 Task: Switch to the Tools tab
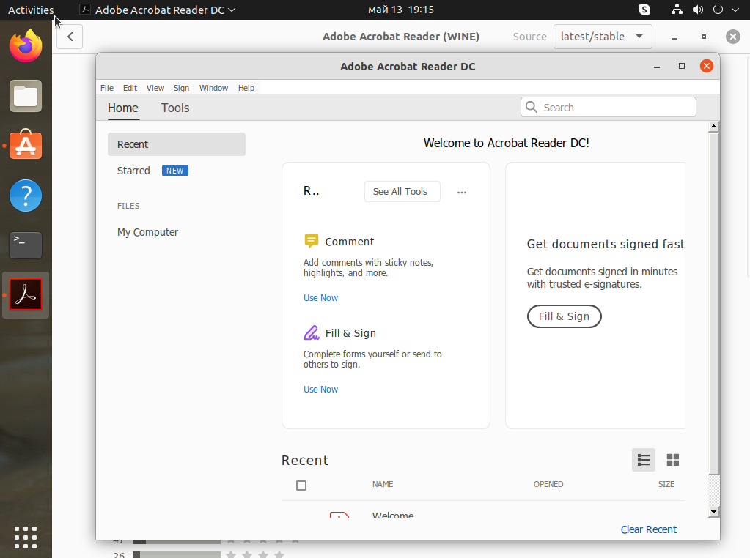point(175,108)
